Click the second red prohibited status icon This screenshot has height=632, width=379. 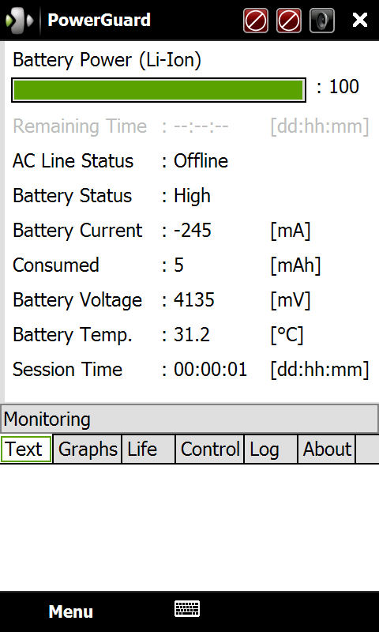pos(289,21)
